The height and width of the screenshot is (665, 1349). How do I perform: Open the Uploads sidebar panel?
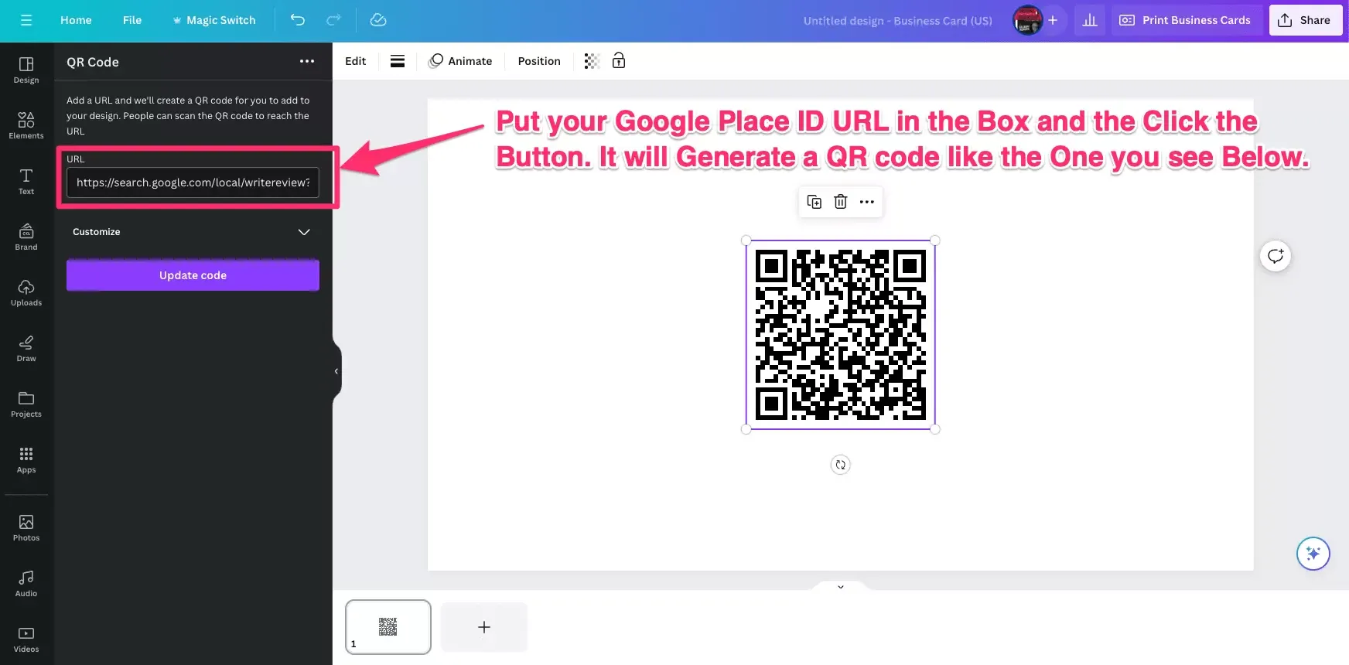click(x=26, y=292)
